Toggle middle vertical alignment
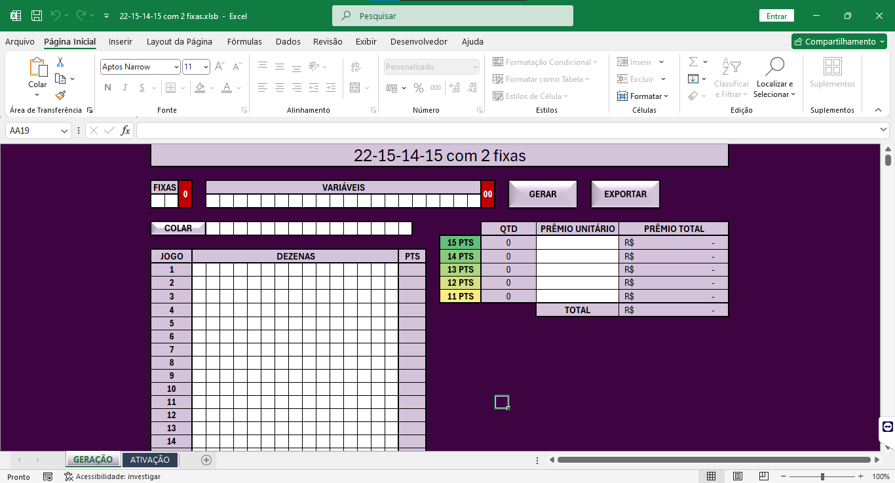 pos(280,67)
